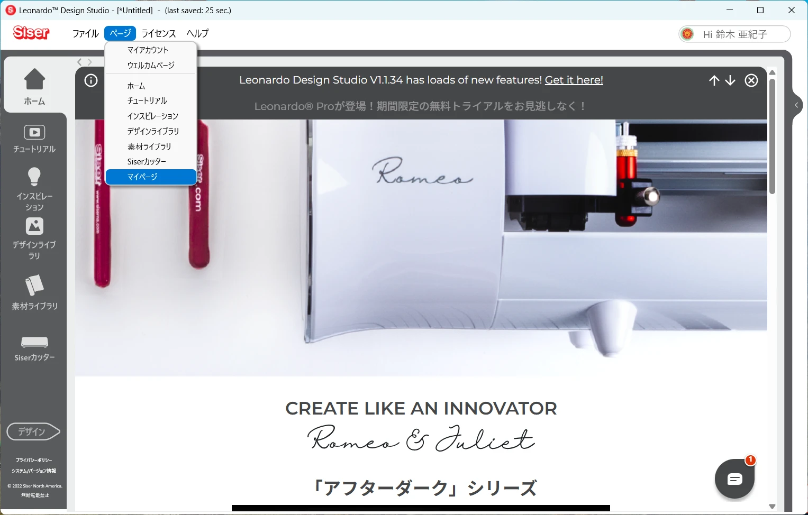
Task: Click the vertical scrollbar on the page
Action: coord(772,136)
